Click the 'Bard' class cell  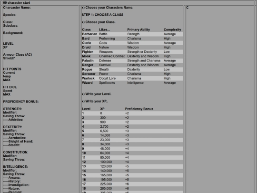pyautogui.click(x=86, y=39)
